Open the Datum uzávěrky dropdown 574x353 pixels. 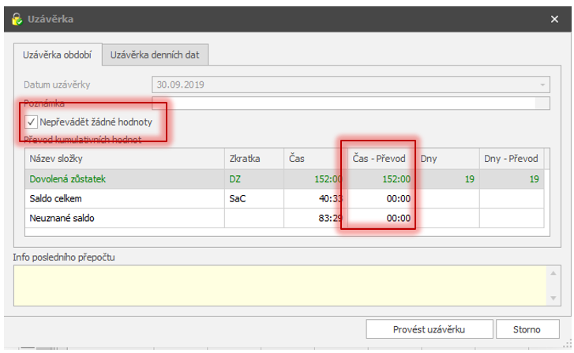tap(542, 85)
